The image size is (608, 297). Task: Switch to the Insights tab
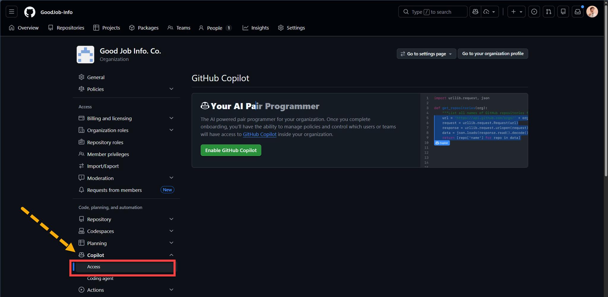[x=256, y=28]
